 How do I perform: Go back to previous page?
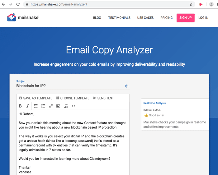(3, 4)
